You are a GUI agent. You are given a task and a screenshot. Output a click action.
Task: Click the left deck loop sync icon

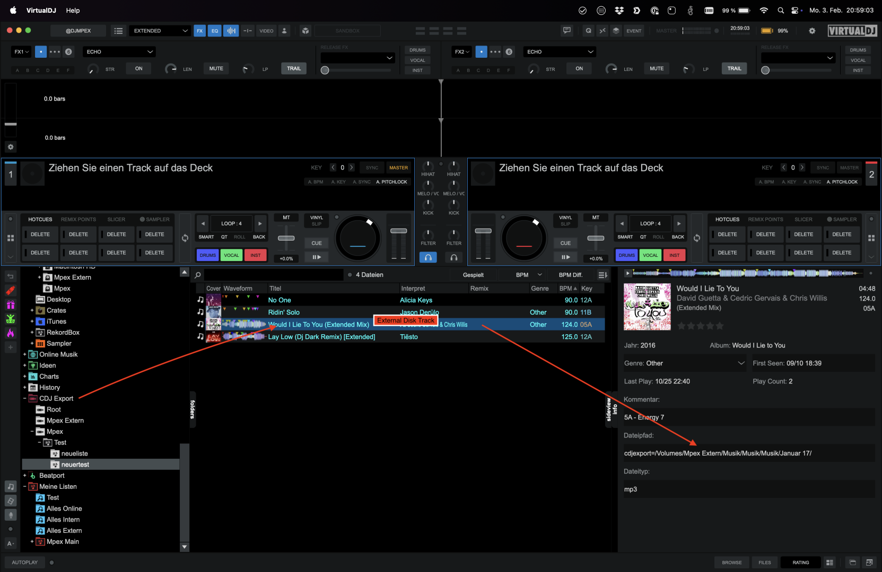[x=185, y=238]
